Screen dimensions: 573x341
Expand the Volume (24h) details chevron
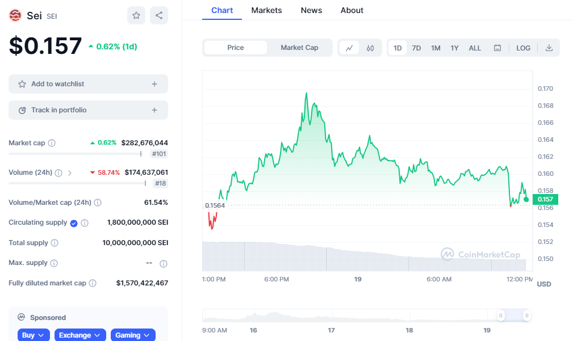point(70,172)
